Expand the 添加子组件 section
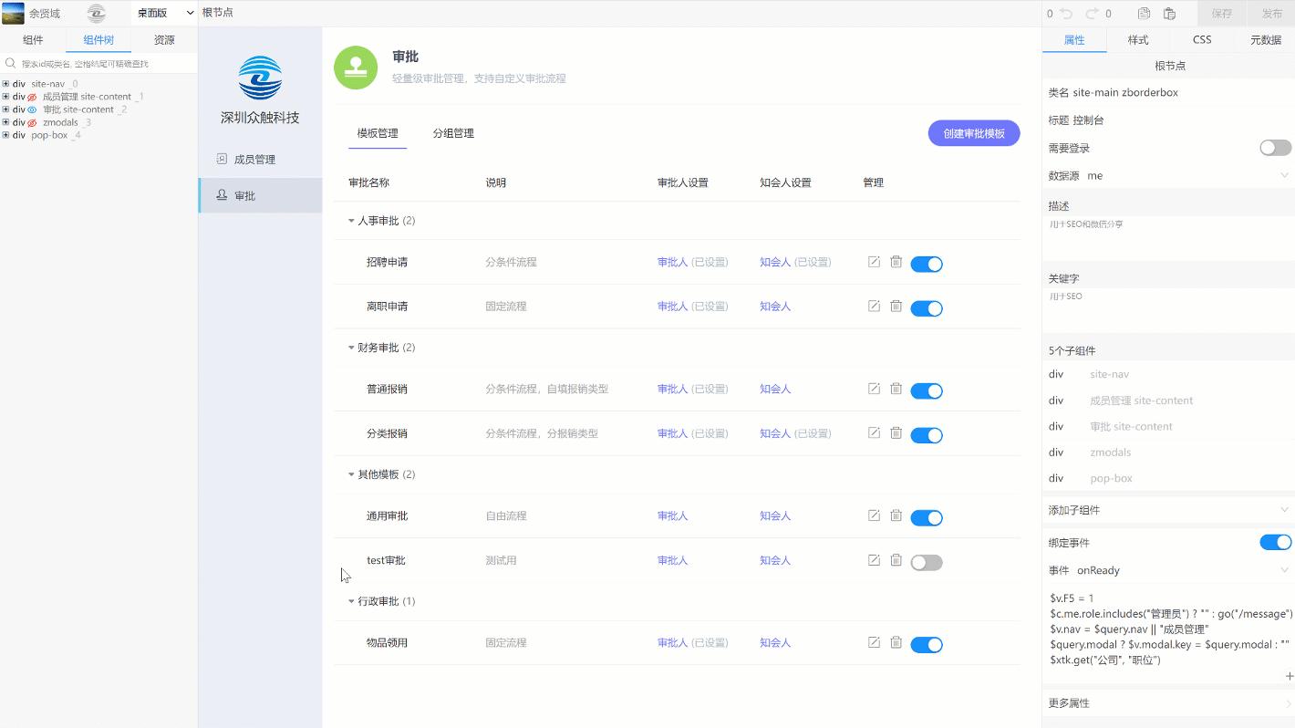Image resolution: width=1295 pixels, height=728 pixels. point(1168,510)
